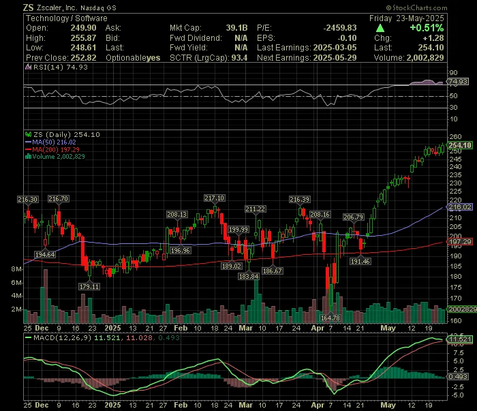Click the 216.70 price peak label
477x411 pixels.
point(59,199)
